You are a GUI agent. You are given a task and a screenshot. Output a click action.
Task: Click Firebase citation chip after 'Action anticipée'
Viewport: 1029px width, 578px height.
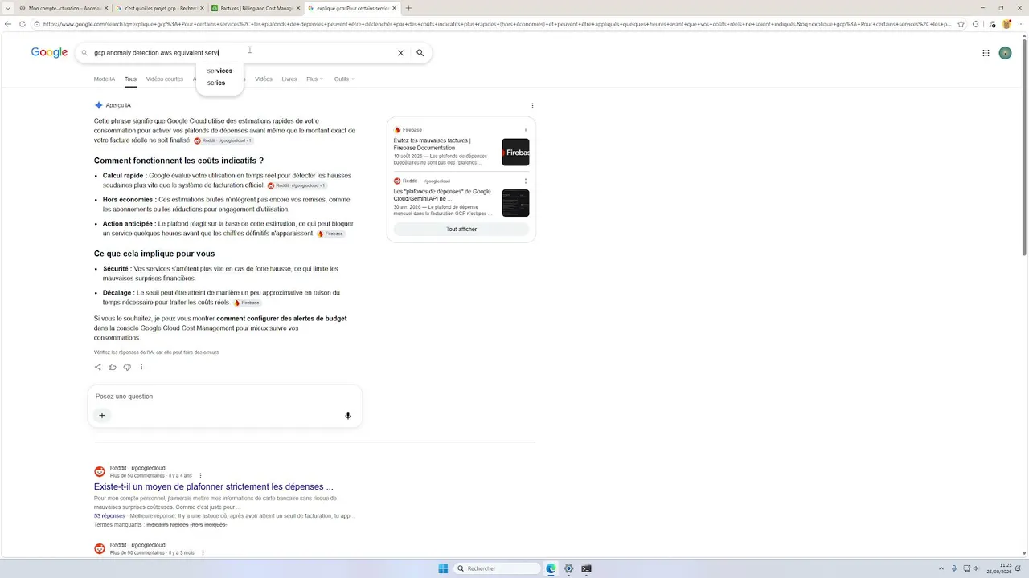[x=330, y=234]
